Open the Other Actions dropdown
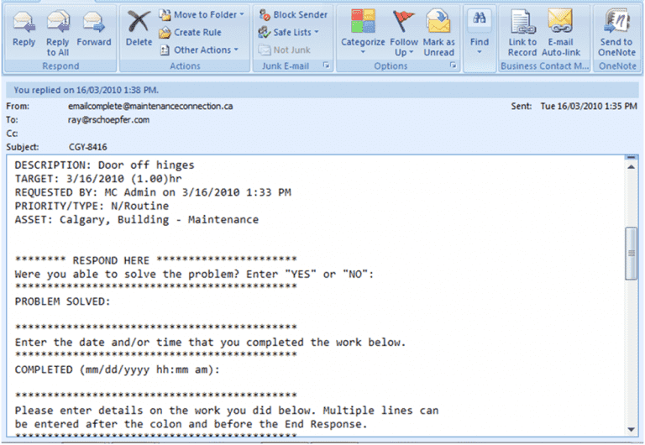Viewport: 645px width, 445px height. point(199,50)
